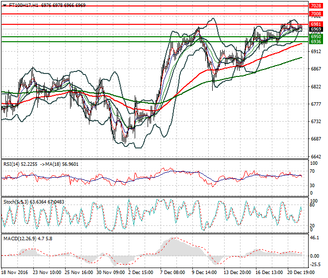Screen dimensions: 328x278
Task: Select the red horizontal line at 7008
Action: [x=155, y=14]
